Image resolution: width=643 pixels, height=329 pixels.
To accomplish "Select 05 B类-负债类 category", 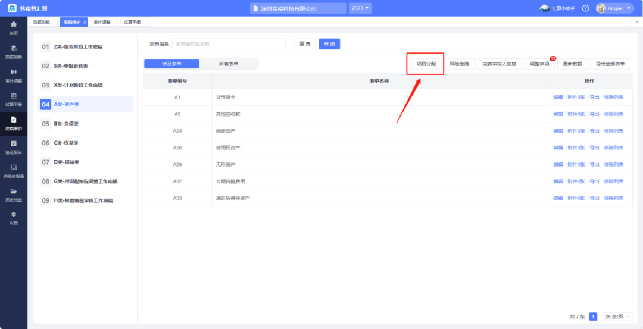I will pyautogui.click(x=85, y=123).
